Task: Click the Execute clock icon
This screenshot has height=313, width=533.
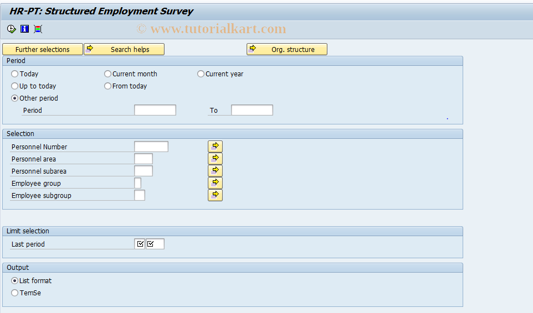Action: pos(11,29)
